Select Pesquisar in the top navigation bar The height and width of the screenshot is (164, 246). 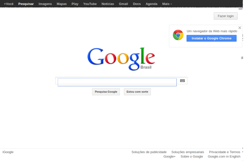(26, 4)
